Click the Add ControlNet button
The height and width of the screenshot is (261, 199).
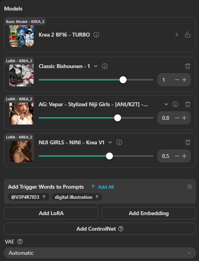pos(100,229)
